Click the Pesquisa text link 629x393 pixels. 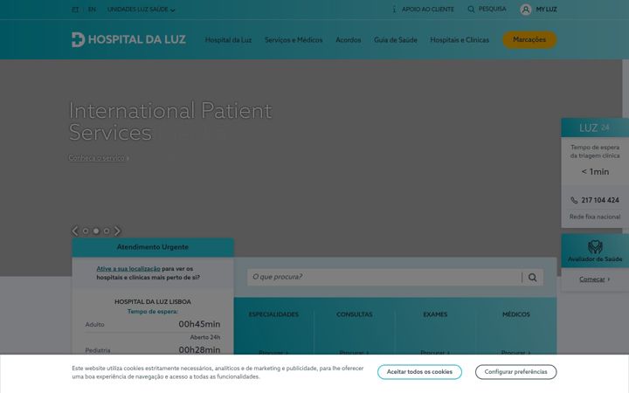pos(492,9)
